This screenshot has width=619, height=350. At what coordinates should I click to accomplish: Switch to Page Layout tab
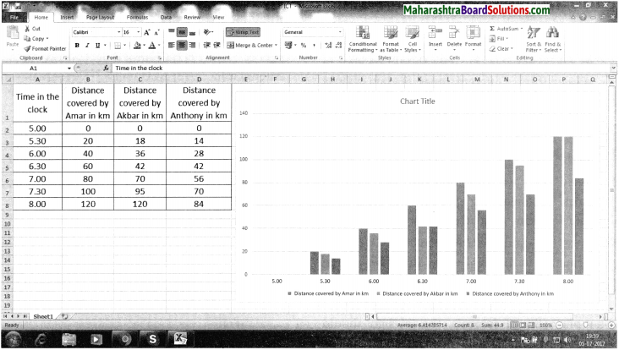coord(101,18)
